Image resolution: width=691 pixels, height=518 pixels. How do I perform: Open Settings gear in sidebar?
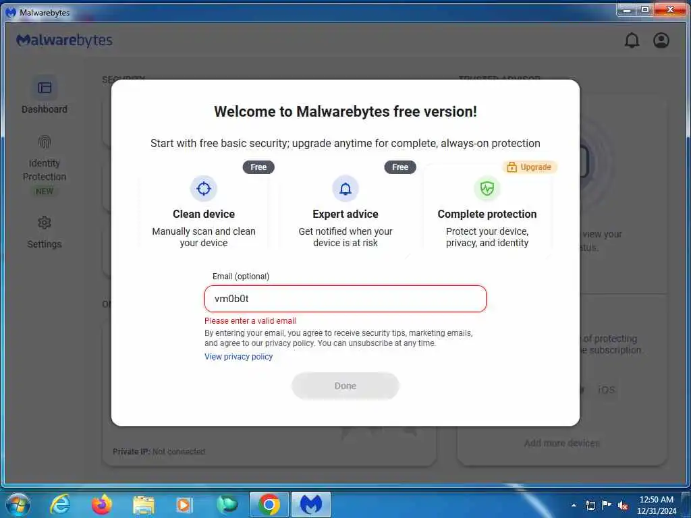pos(45,223)
